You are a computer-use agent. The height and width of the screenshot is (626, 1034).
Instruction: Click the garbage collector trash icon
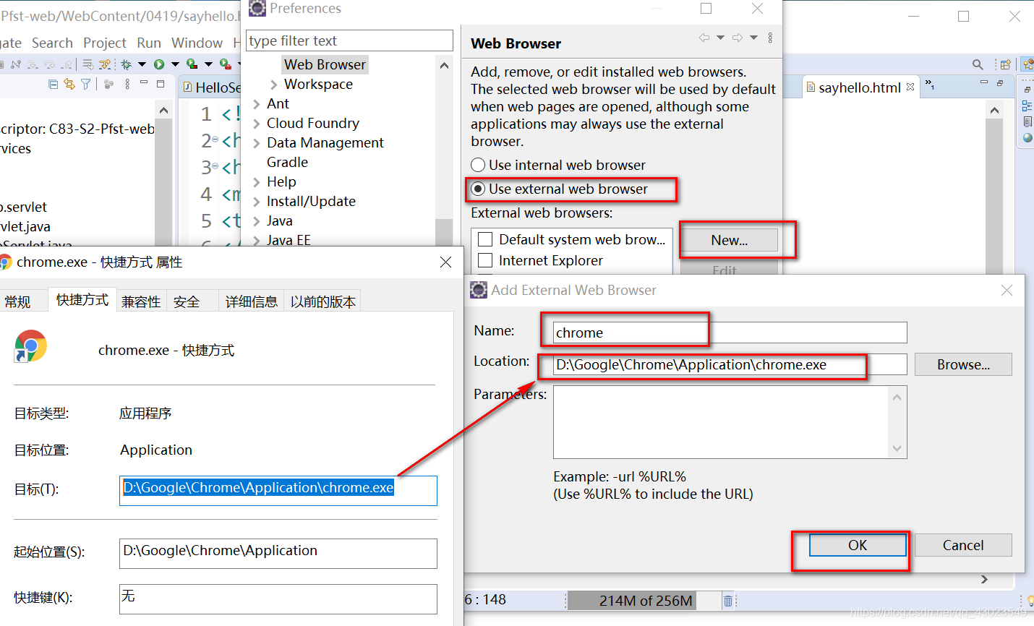[x=728, y=601]
